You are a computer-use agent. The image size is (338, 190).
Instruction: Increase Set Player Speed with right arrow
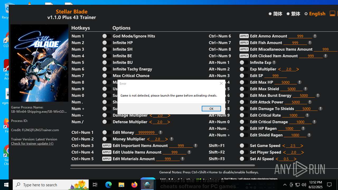(x=303, y=153)
